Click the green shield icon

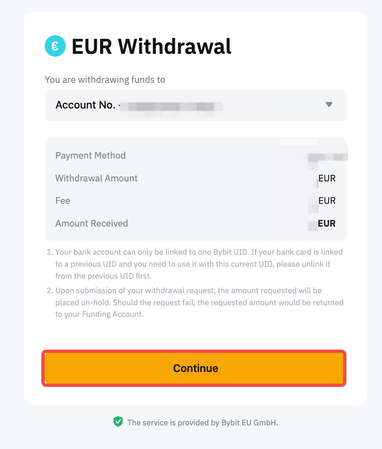click(x=118, y=422)
